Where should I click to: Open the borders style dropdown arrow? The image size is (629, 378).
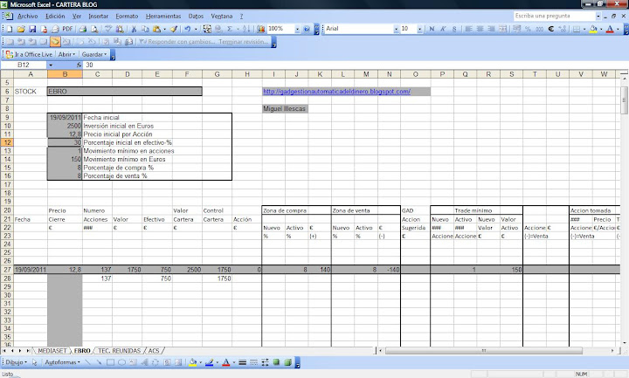(x=584, y=29)
